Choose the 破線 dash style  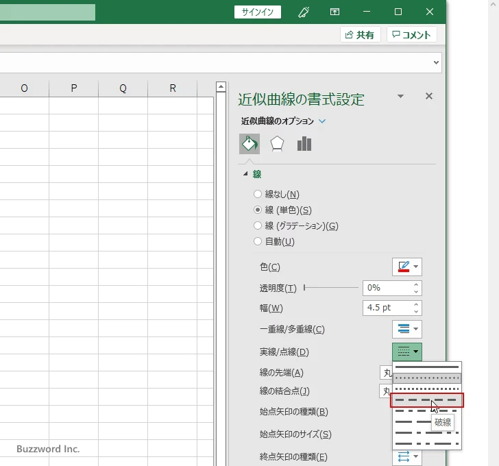coord(427,400)
